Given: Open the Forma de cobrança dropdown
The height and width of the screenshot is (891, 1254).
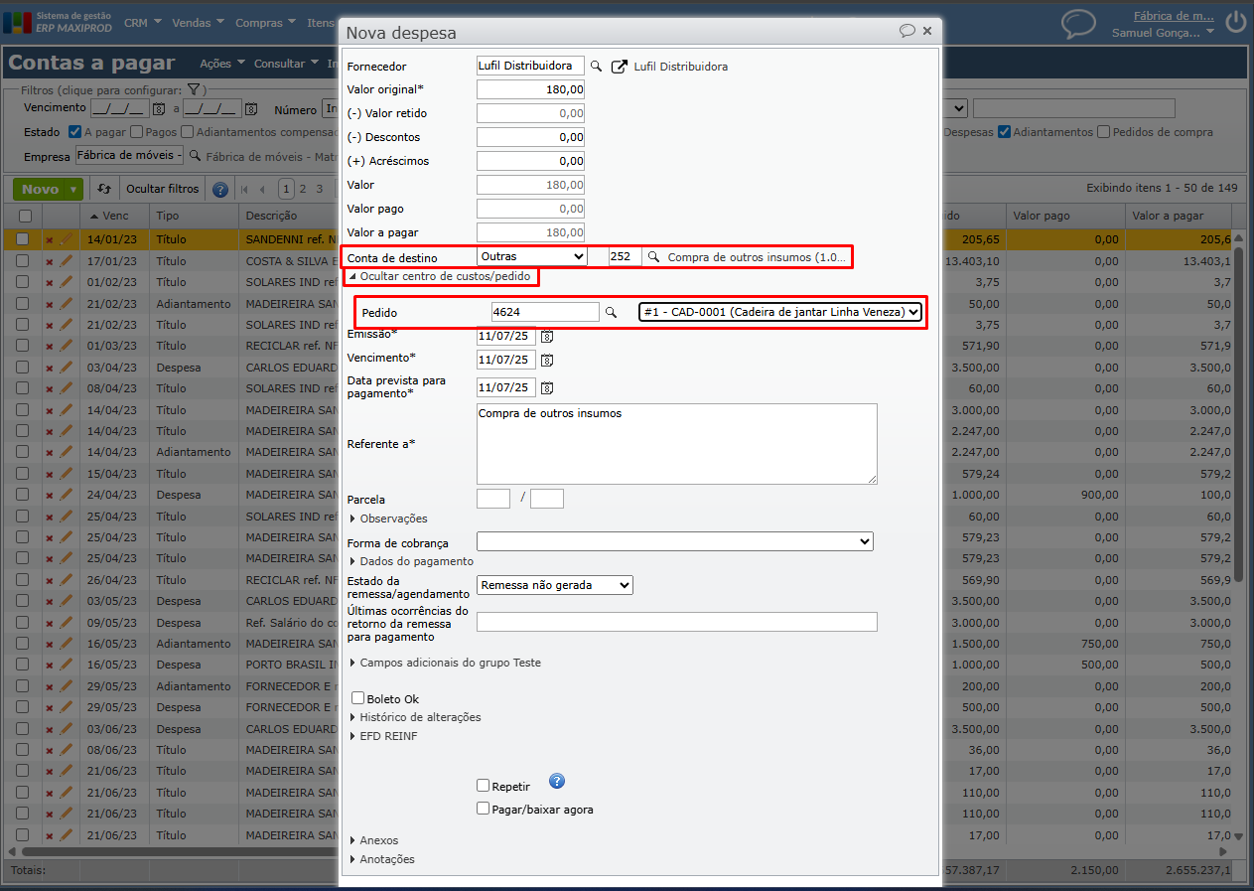Looking at the screenshot, I should [675, 541].
